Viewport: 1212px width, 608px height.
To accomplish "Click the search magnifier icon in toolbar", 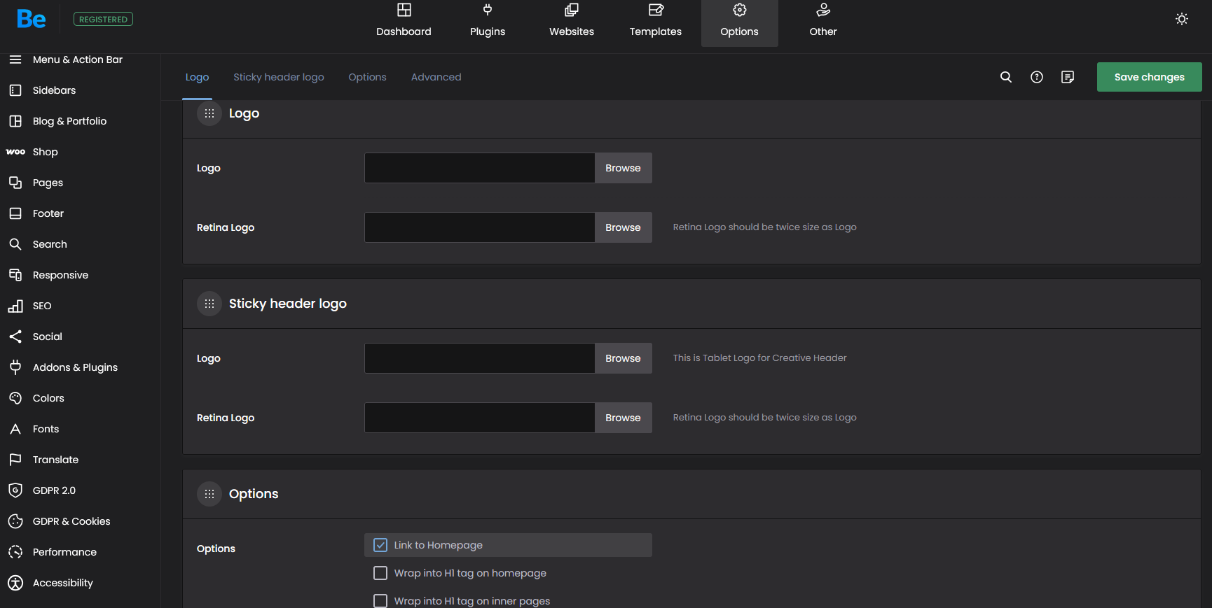I will [1005, 77].
